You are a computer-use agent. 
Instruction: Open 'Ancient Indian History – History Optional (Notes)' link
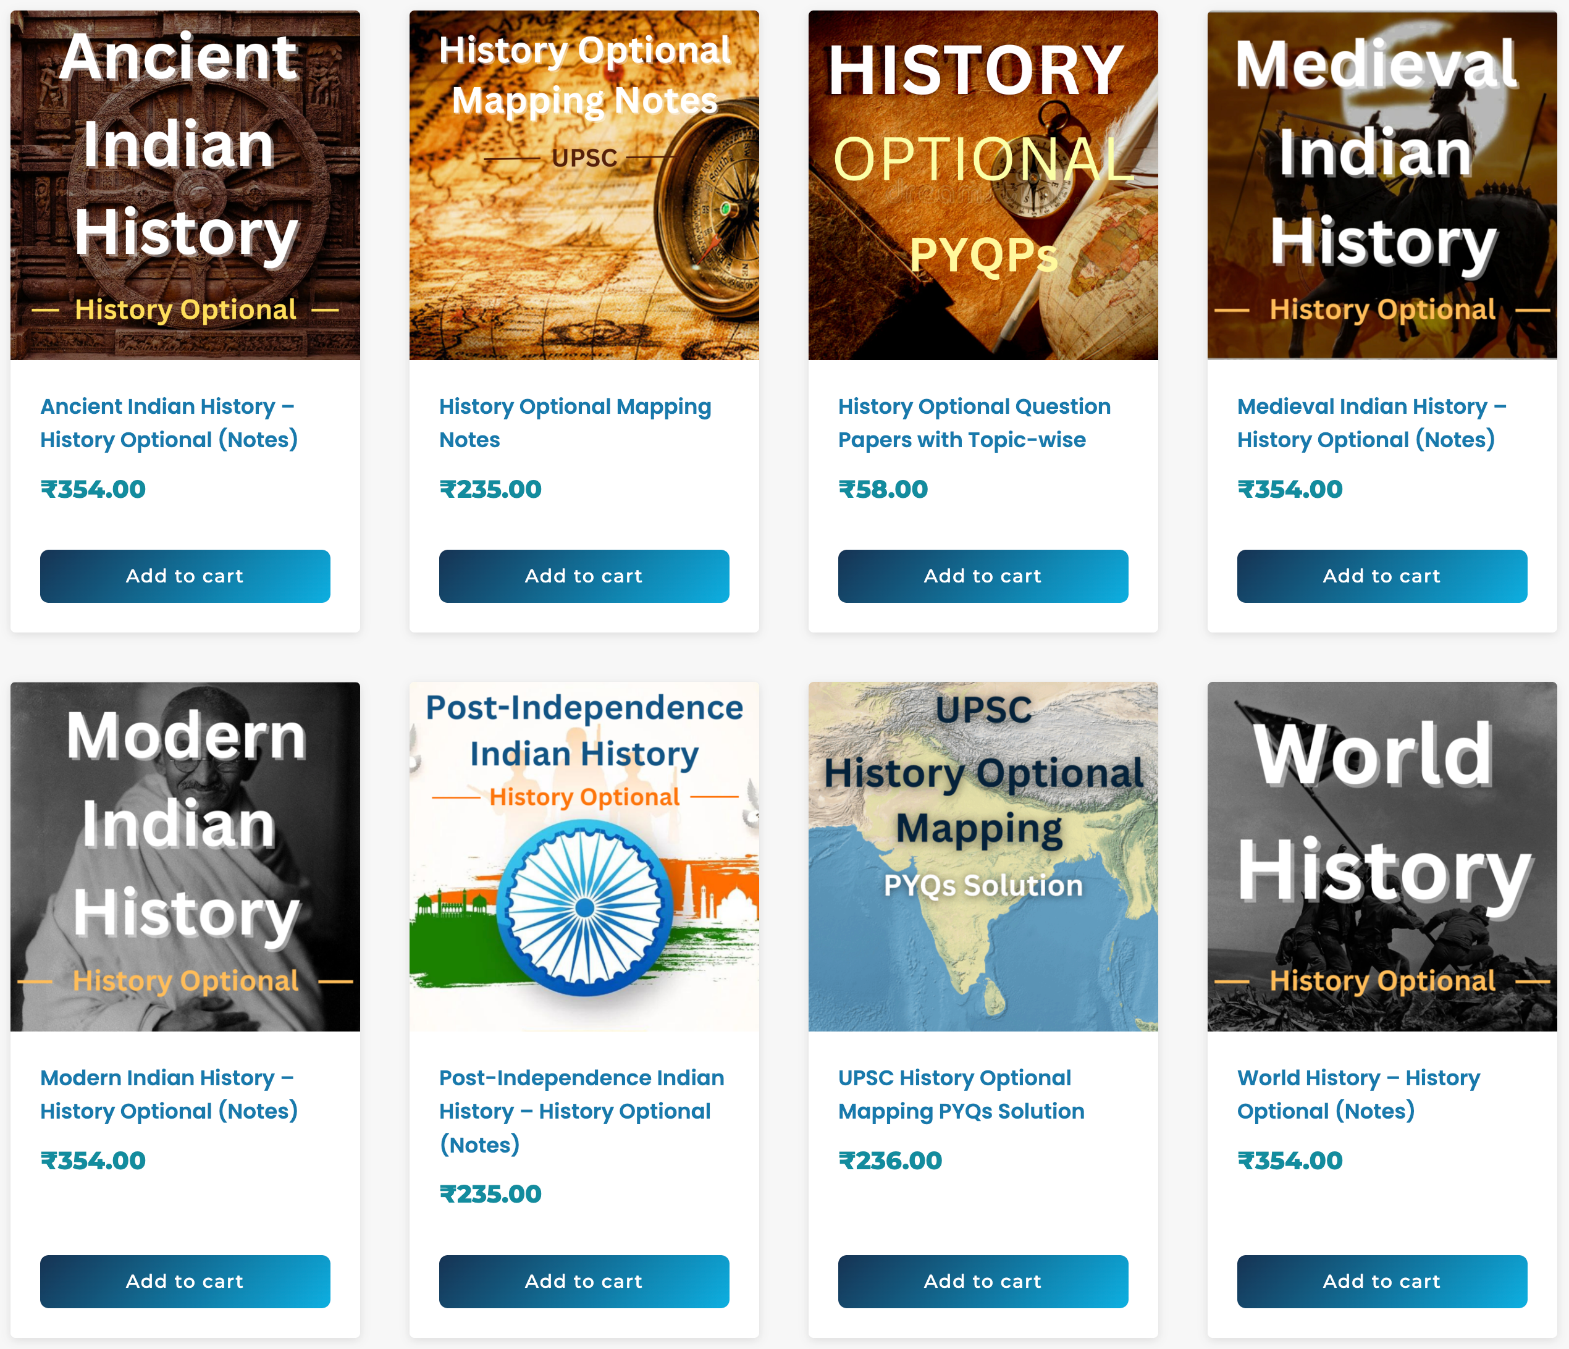coord(169,423)
